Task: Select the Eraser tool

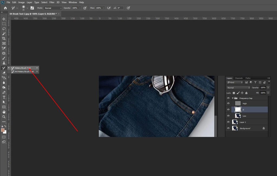Action: [4, 73]
